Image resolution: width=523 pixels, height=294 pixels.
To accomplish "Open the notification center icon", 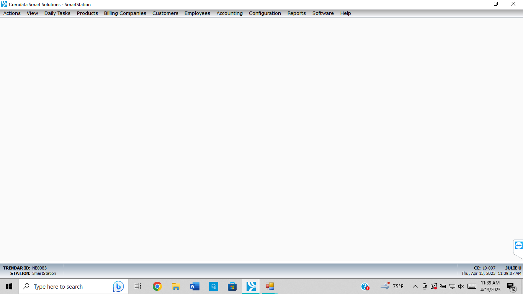I will click(511, 286).
